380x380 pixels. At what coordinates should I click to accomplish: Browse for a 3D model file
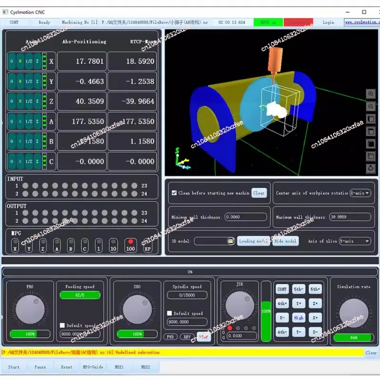click(231, 241)
